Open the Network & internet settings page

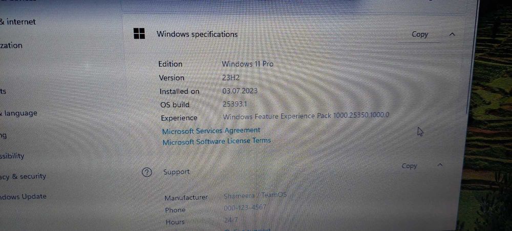(17, 22)
